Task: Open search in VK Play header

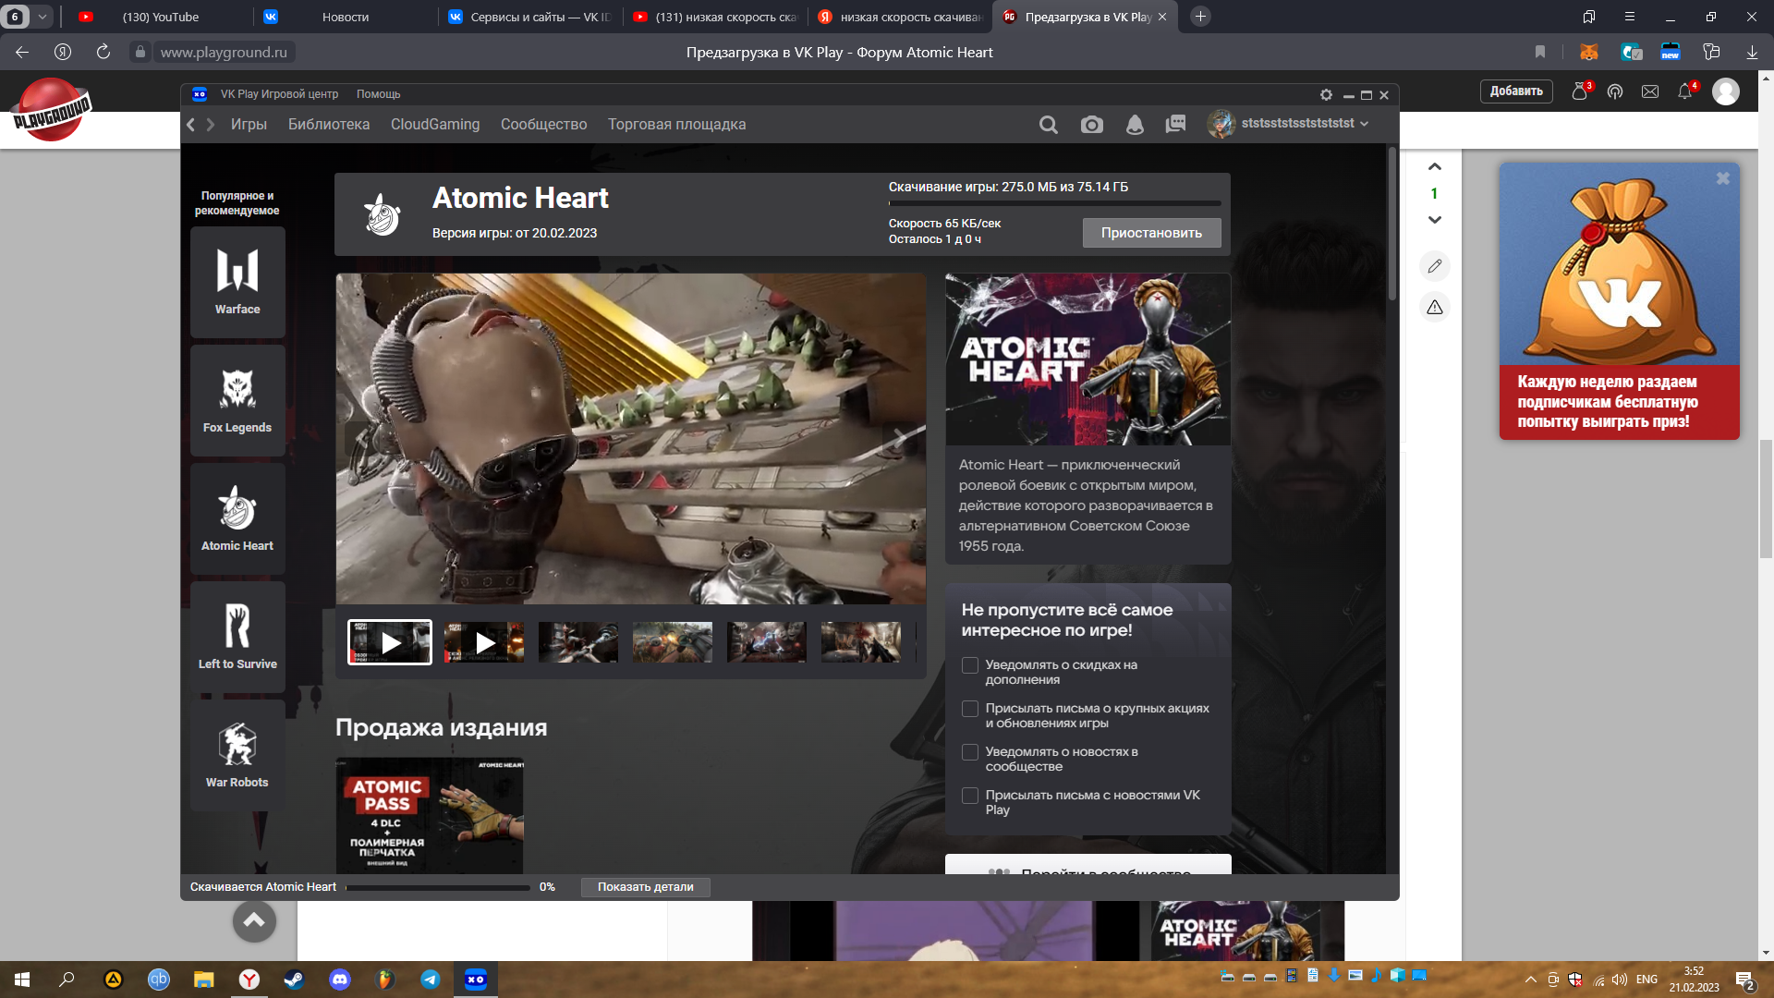Action: point(1048,125)
